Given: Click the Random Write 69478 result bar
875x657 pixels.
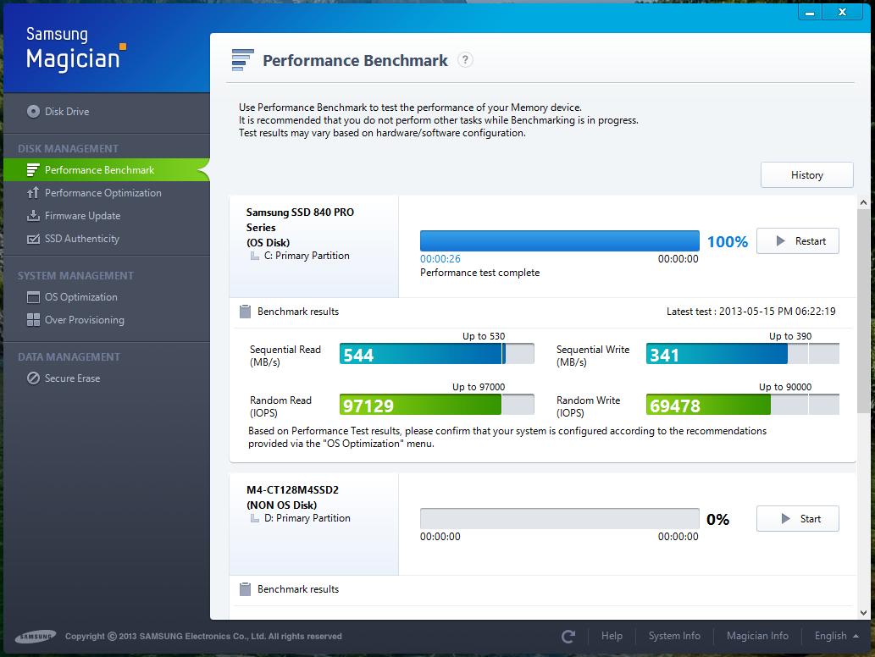Looking at the screenshot, I should pos(743,405).
